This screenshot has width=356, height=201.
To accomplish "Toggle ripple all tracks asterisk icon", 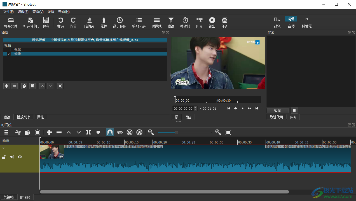I will [139, 132].
